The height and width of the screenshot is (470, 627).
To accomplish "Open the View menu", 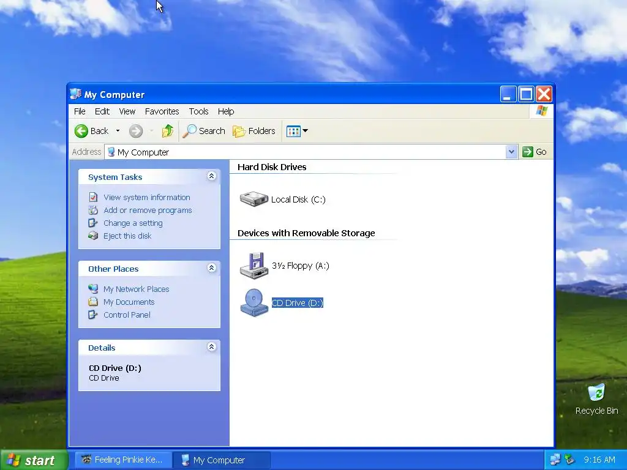I will click(127, 111).
